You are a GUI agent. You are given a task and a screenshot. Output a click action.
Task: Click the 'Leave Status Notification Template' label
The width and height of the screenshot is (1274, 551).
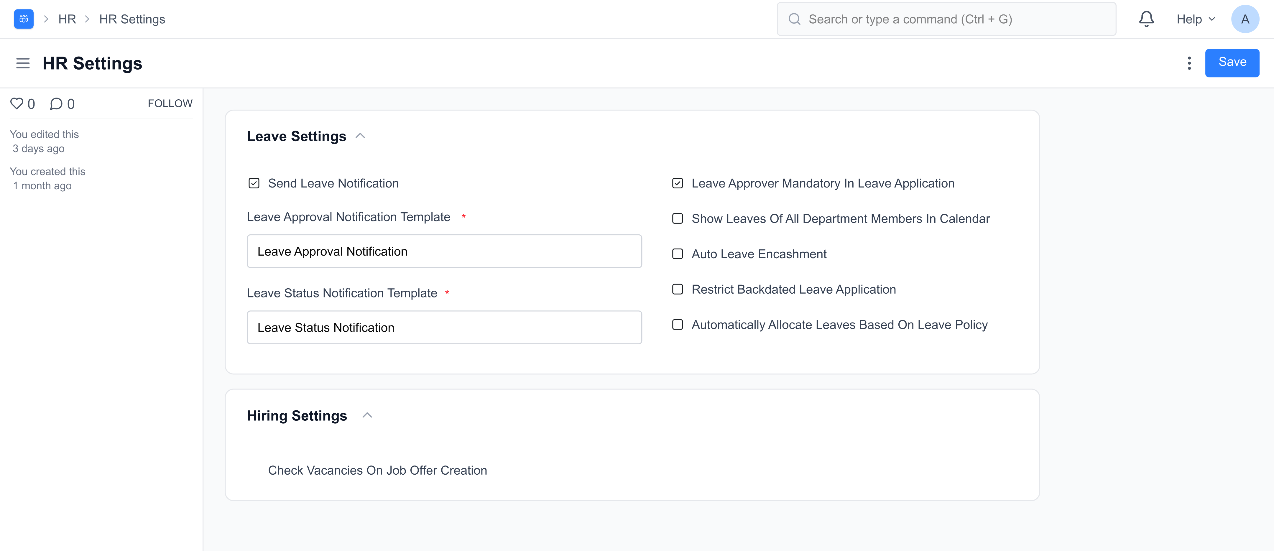342,293
